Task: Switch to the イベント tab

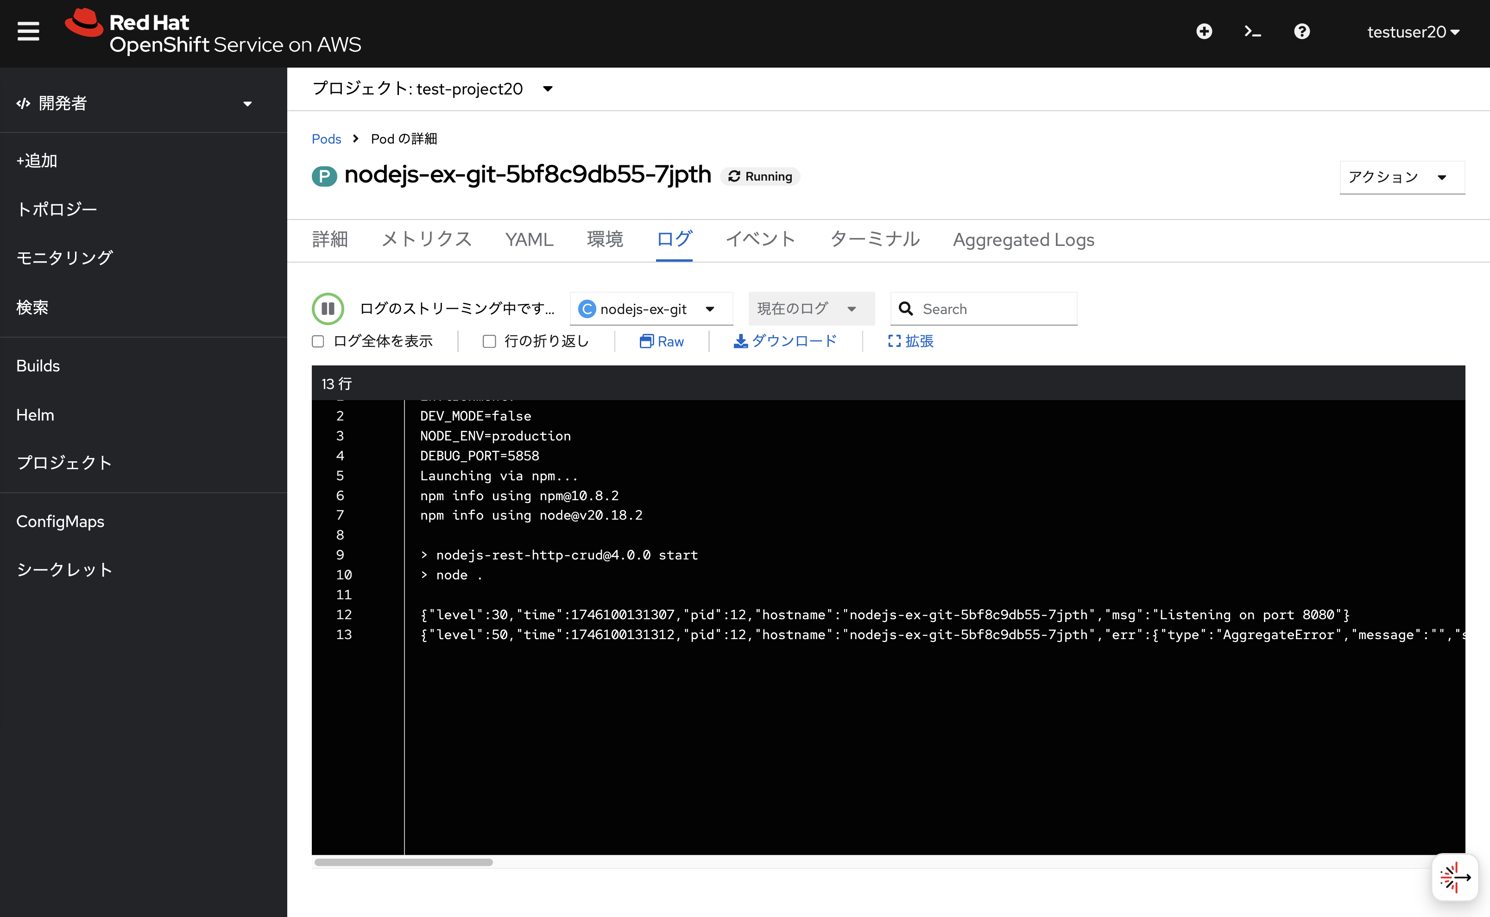Action: pos(761,239)
